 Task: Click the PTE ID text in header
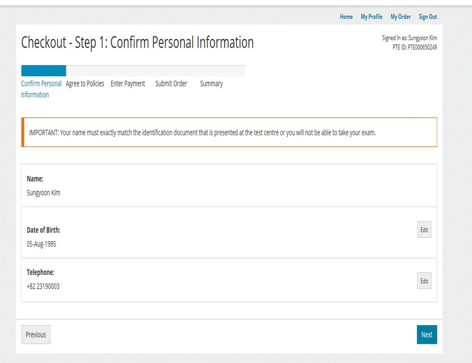[x=414, y=47]
